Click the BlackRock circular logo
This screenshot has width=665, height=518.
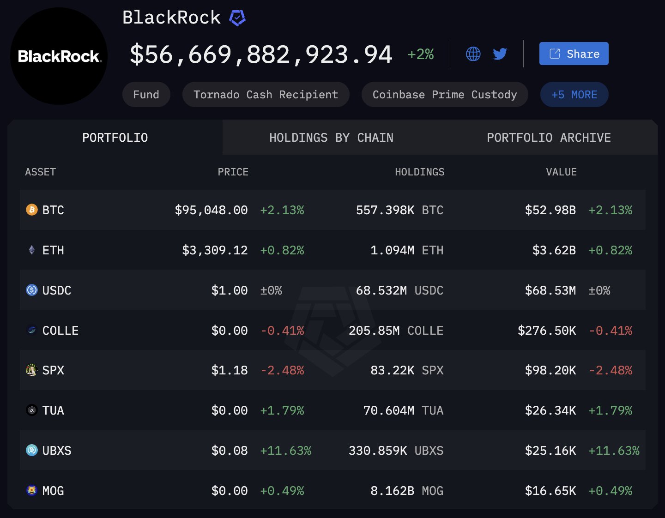pos(59,55)
